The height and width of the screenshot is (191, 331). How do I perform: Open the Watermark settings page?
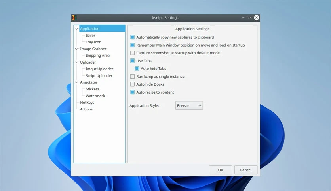pyautogui.click(x=95, y=96)
